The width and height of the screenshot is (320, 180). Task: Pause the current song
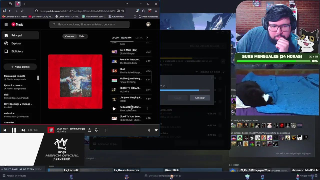pyautogui.click(x=14, y=130)
